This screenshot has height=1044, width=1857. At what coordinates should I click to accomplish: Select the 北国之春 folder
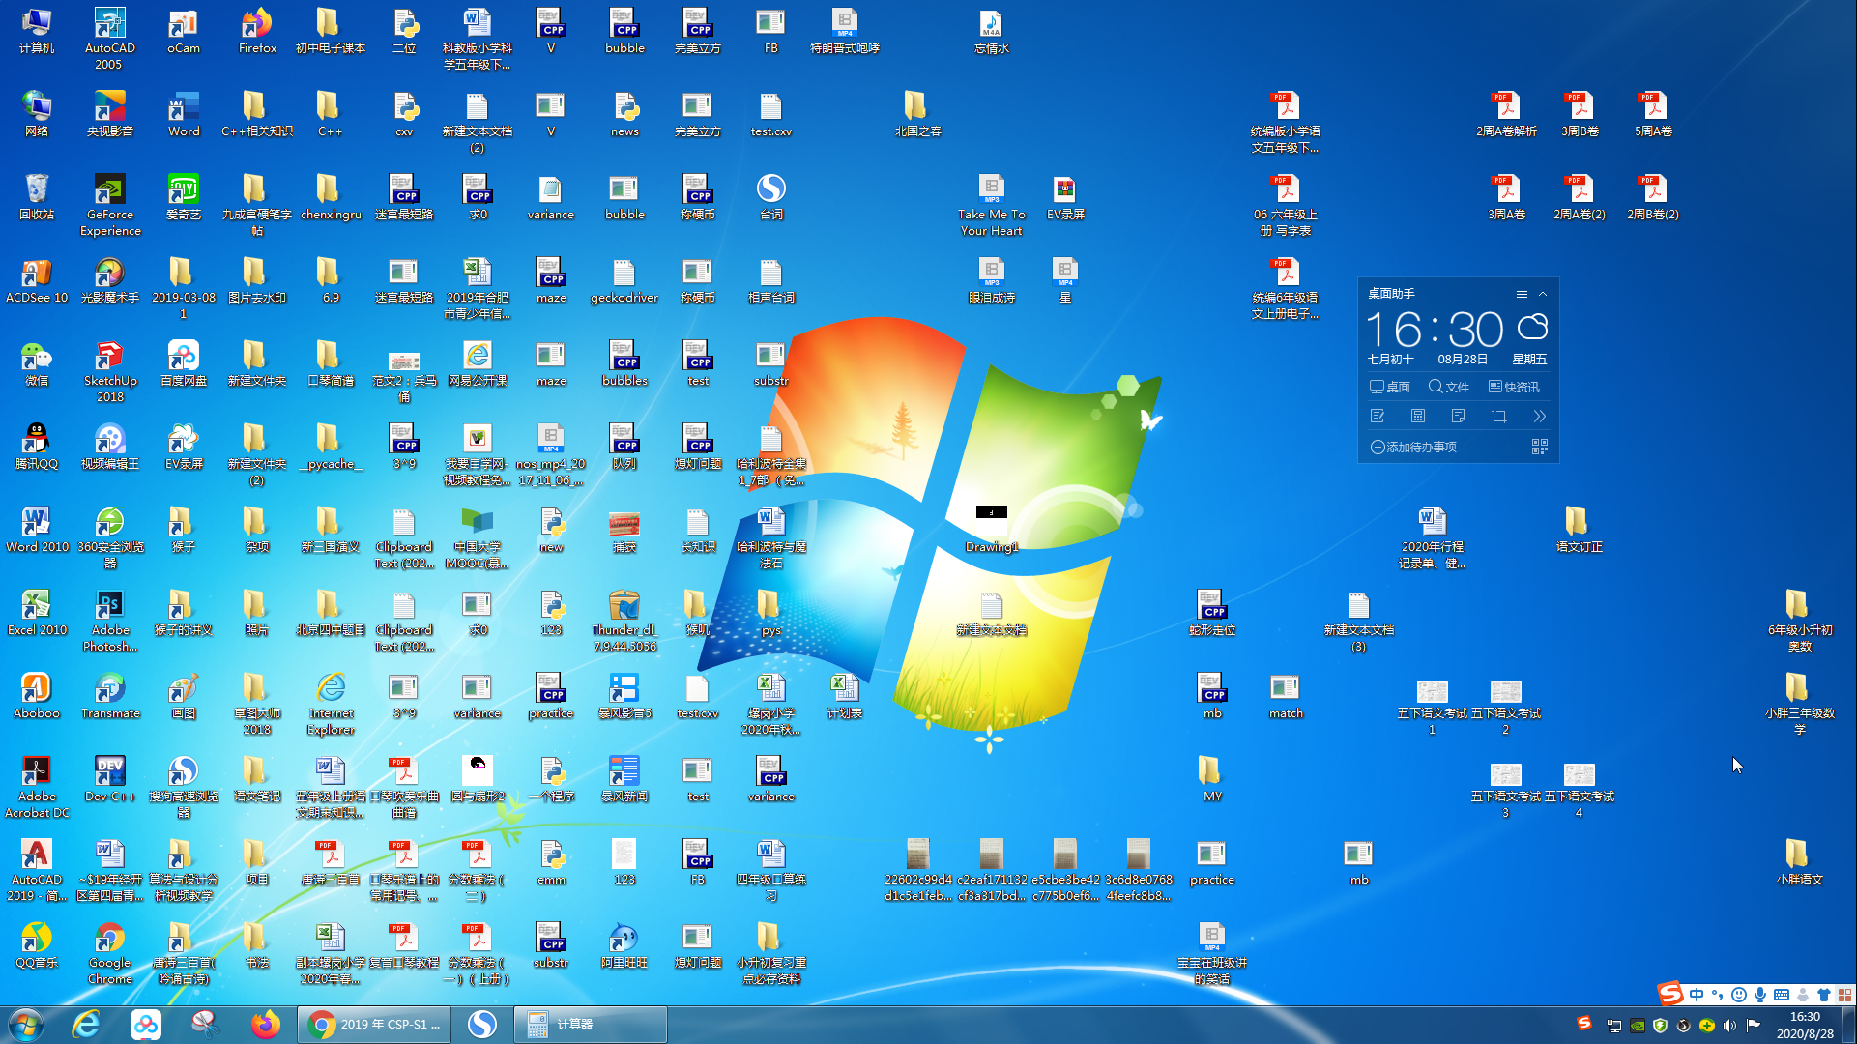918,114
